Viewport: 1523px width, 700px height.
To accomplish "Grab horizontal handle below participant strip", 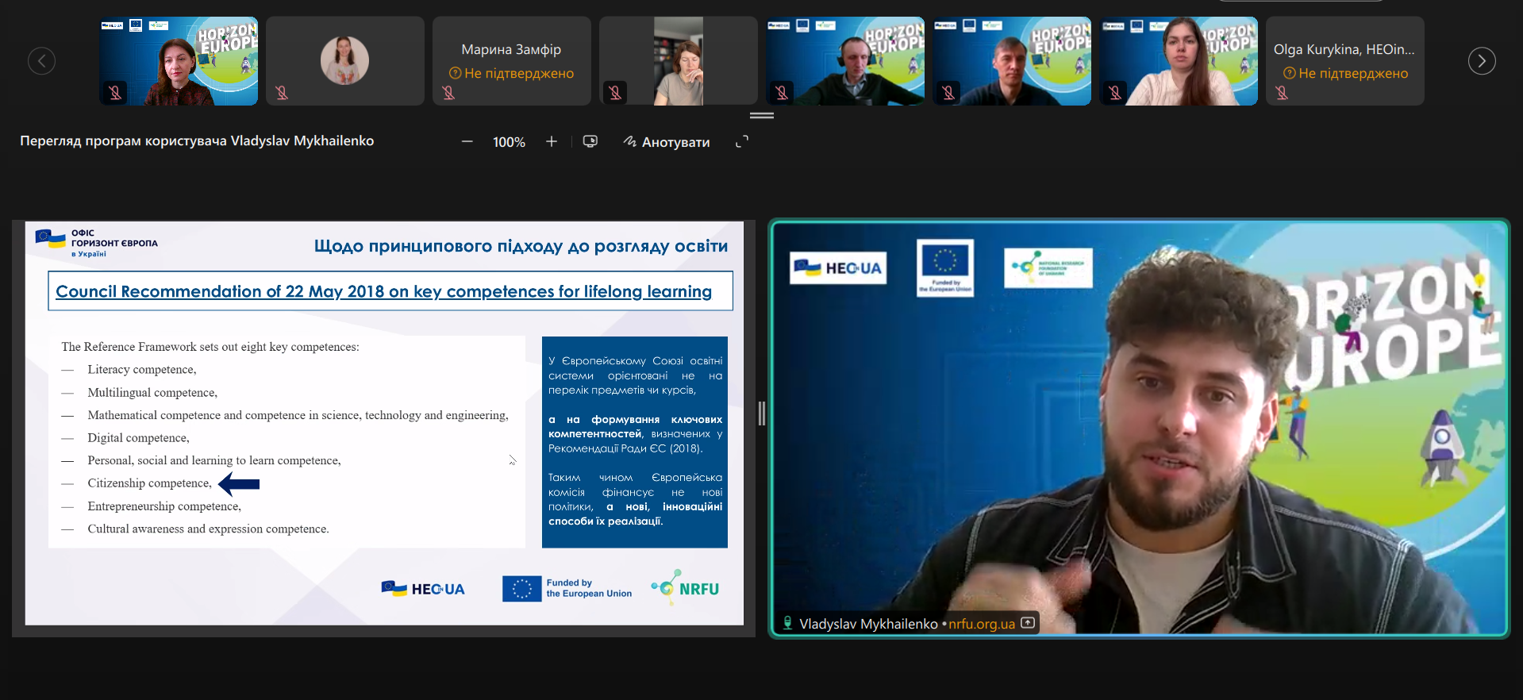I will pyautogui.click(x=761, y=116).
